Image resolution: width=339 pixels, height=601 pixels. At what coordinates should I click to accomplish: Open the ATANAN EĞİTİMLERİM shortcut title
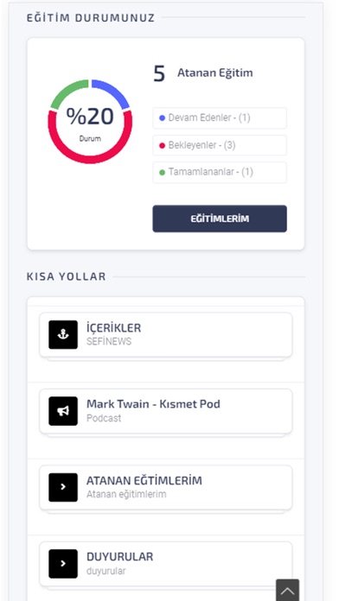144,480
